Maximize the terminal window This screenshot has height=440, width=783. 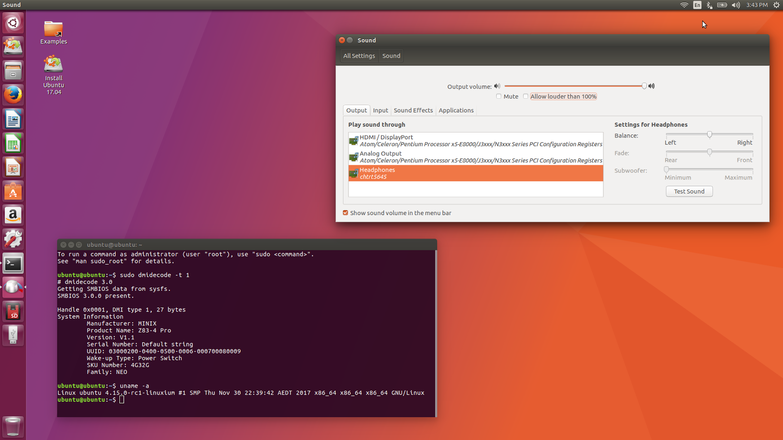[x=79, y=244]
